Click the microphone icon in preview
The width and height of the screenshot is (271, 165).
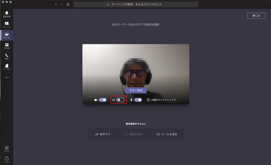click(x=131, y=100)
